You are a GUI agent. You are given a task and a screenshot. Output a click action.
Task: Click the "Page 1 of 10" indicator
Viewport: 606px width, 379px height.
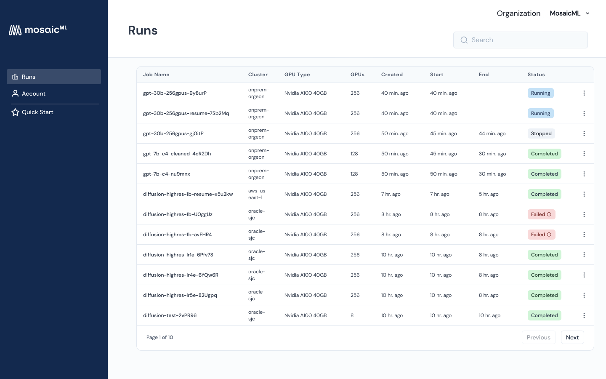pos(160,337)
